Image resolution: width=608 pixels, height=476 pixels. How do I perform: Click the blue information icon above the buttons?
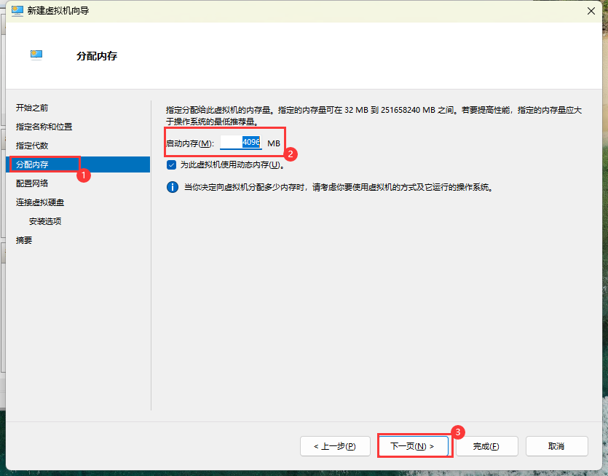[x=173, y=187]
